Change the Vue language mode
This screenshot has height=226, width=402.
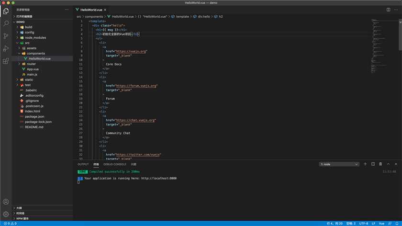381,224
